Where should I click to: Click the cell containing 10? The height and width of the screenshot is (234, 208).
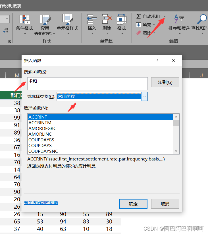pyautogui.click(x=86, y=229)
